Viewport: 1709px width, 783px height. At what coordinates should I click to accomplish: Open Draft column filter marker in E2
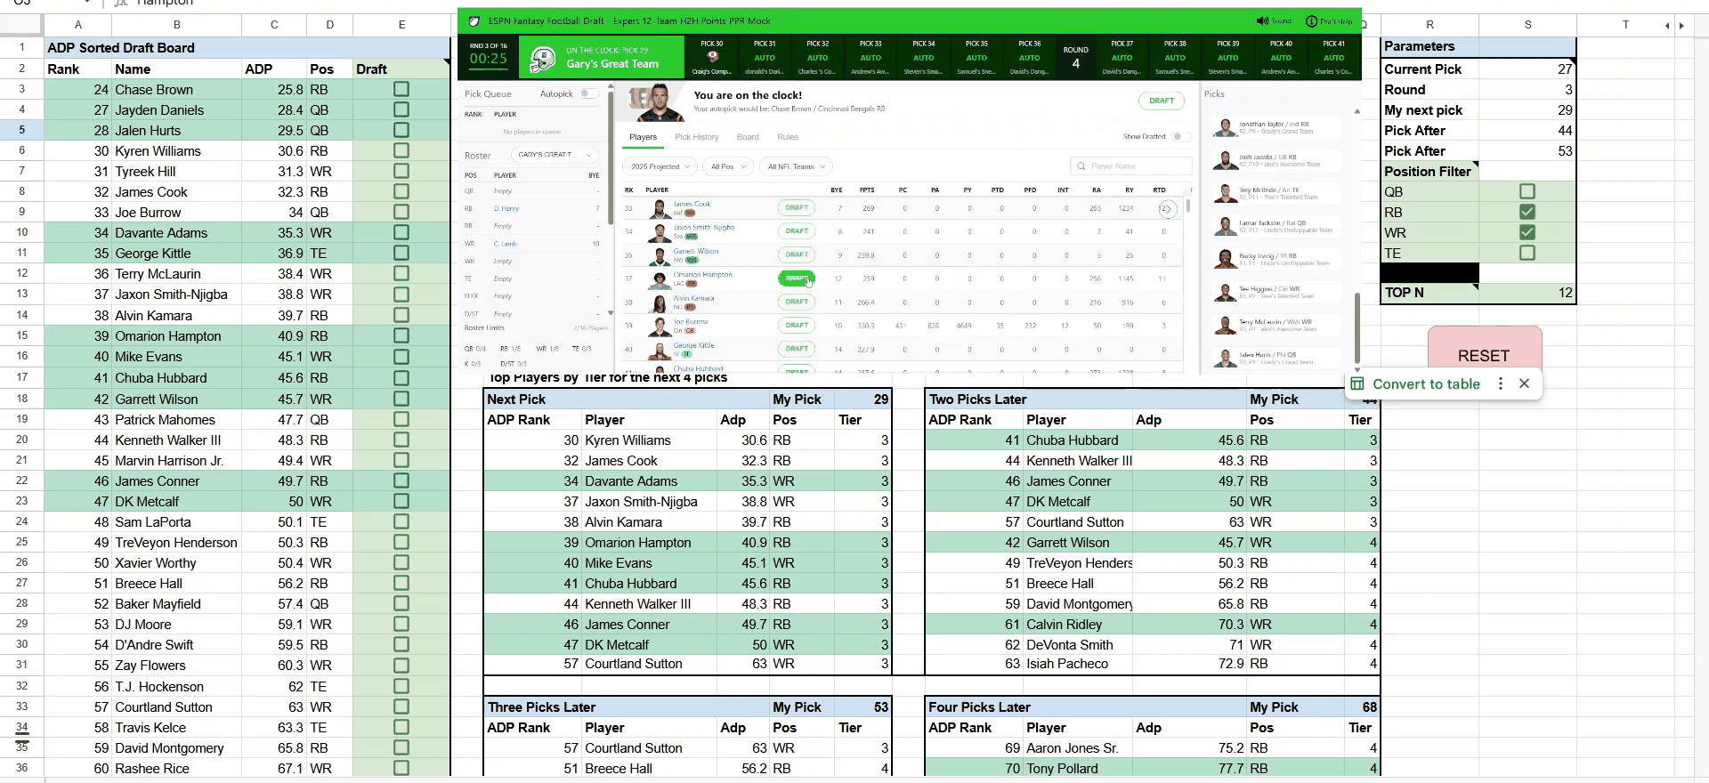point(446,62)
